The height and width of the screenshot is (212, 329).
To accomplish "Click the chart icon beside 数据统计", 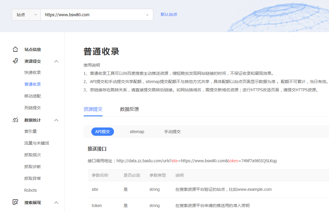I will pyautogui.click(x=15, y=120).
